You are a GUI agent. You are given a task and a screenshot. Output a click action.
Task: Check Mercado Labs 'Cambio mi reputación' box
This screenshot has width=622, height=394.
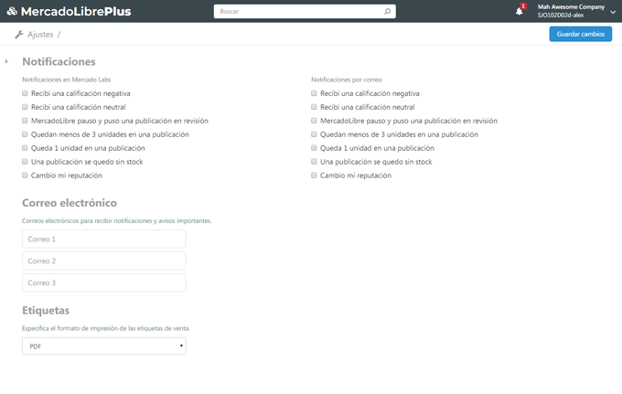pyautogui.click(x=26, y=175)
